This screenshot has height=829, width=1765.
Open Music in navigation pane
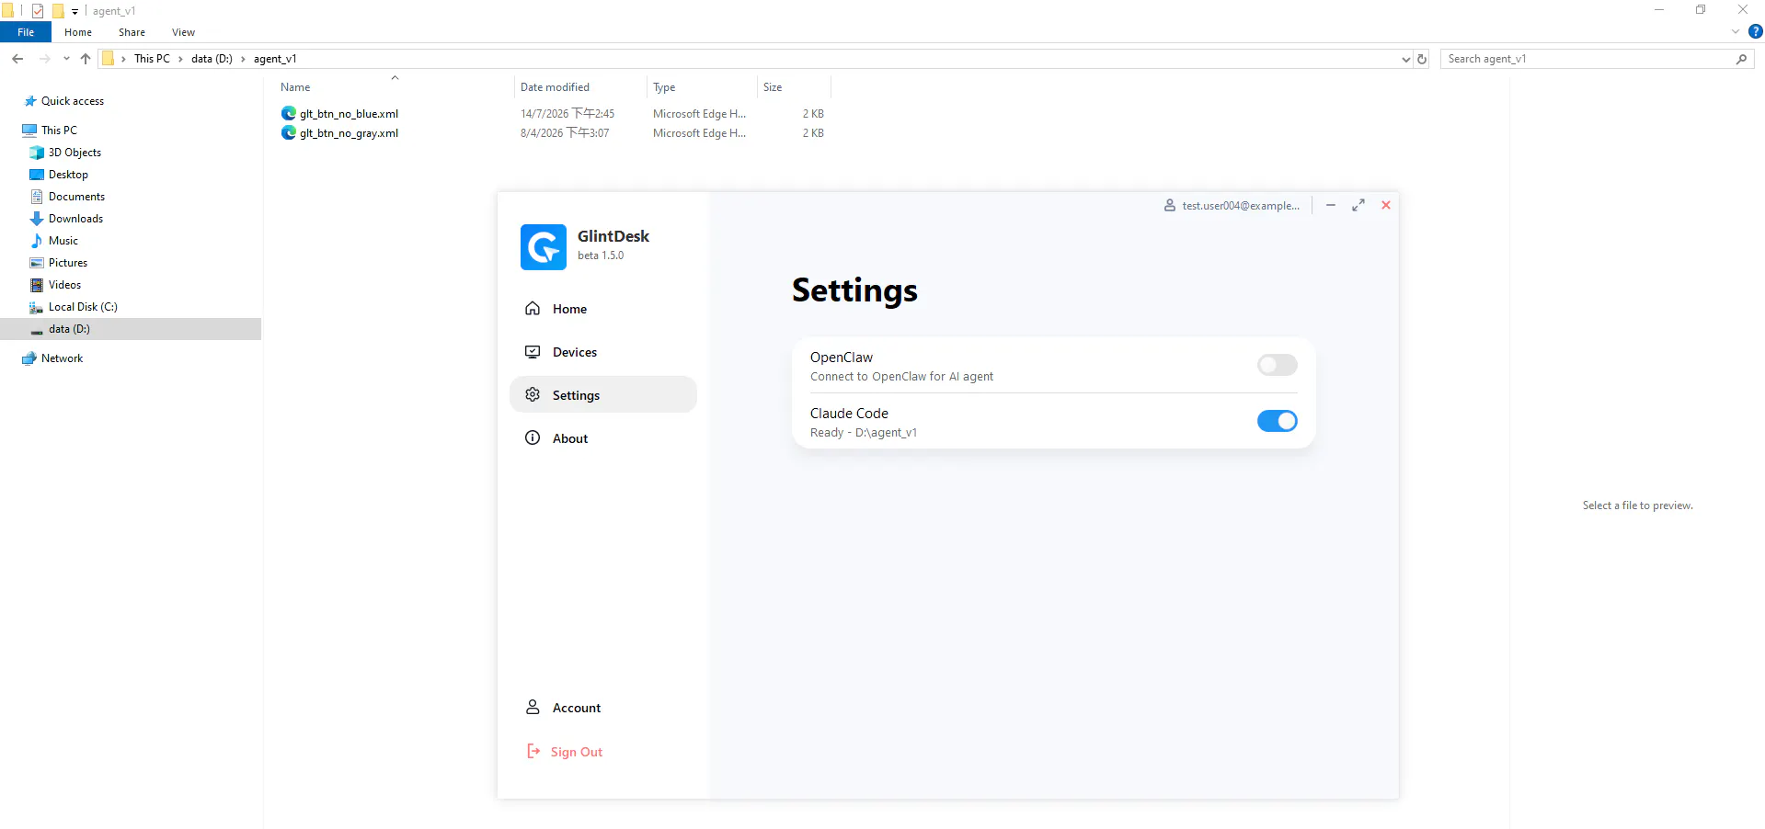pos(63,241)
